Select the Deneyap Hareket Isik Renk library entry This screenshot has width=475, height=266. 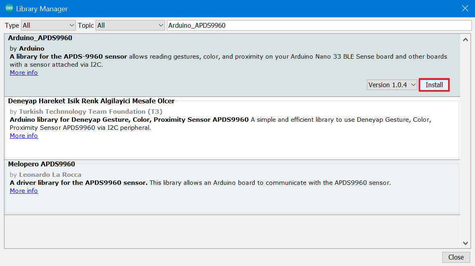232,128
